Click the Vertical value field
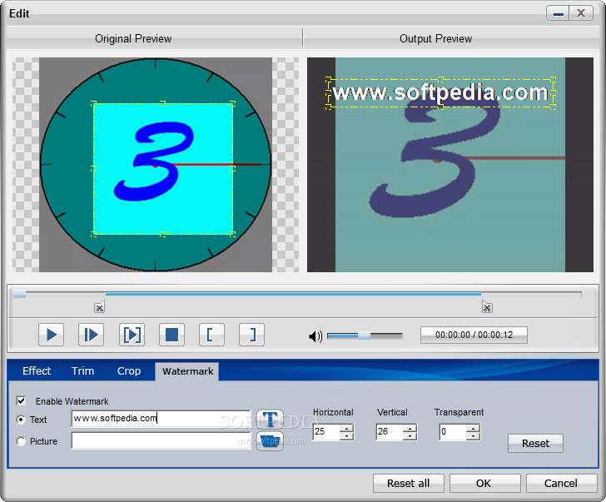 click(x=390, y=432)
